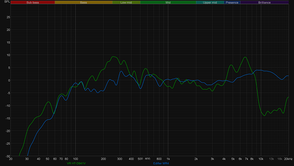The image size is (294, 166).
Task: Click the 0 dB tick on SPL axis
Action: pyautogui.click(x=9, y=80)
